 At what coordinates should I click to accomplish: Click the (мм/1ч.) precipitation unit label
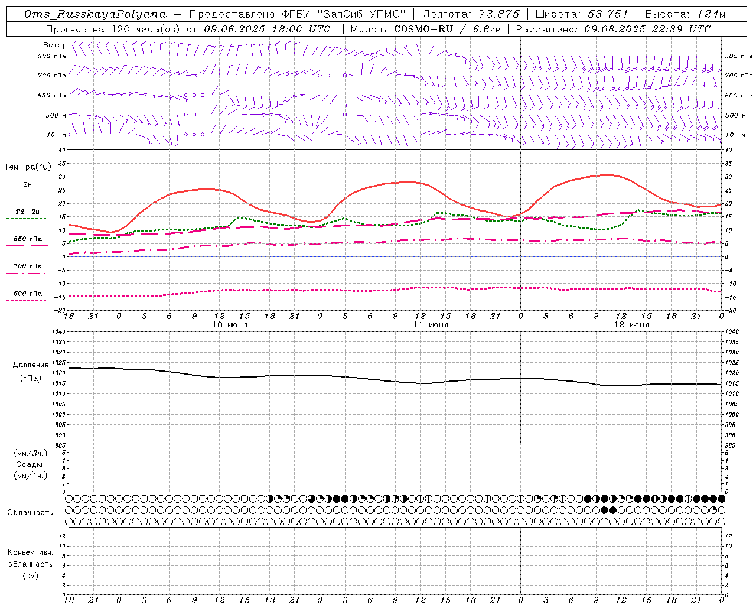(x=31, y=476)
